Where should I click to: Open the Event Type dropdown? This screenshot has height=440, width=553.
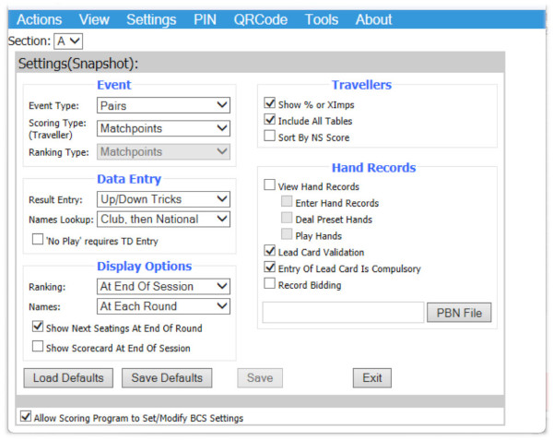click(x=163, y=106)
